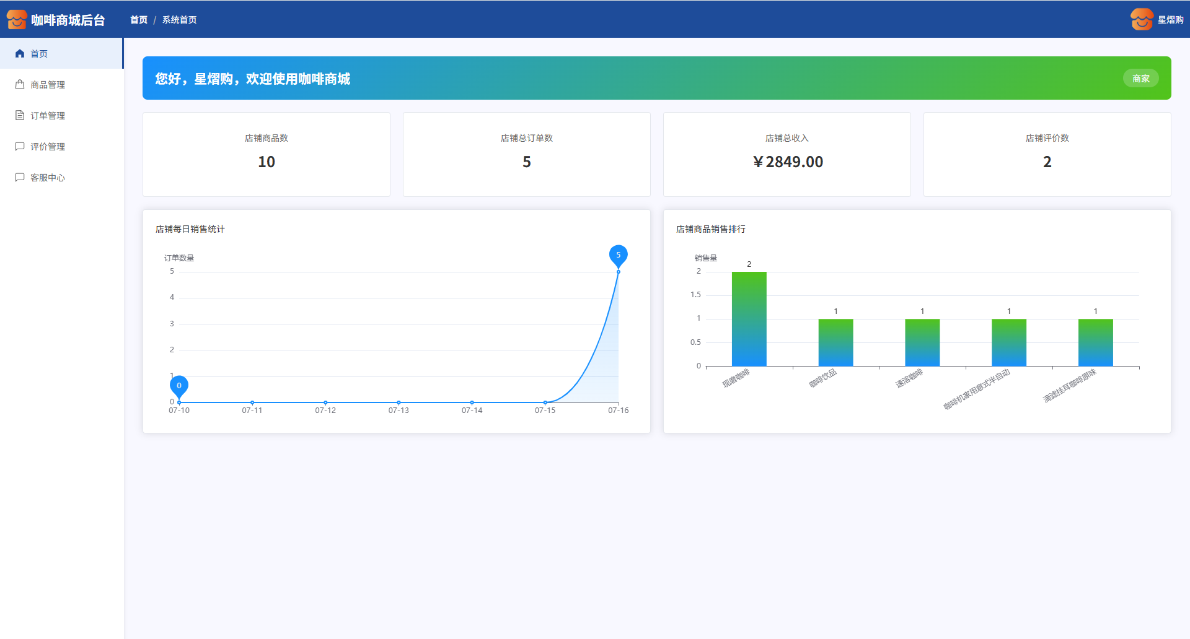Select 评价管理 from the sidebar
Screen dimensions: 1190x639
pyautogui.click(x=48, y=147)
